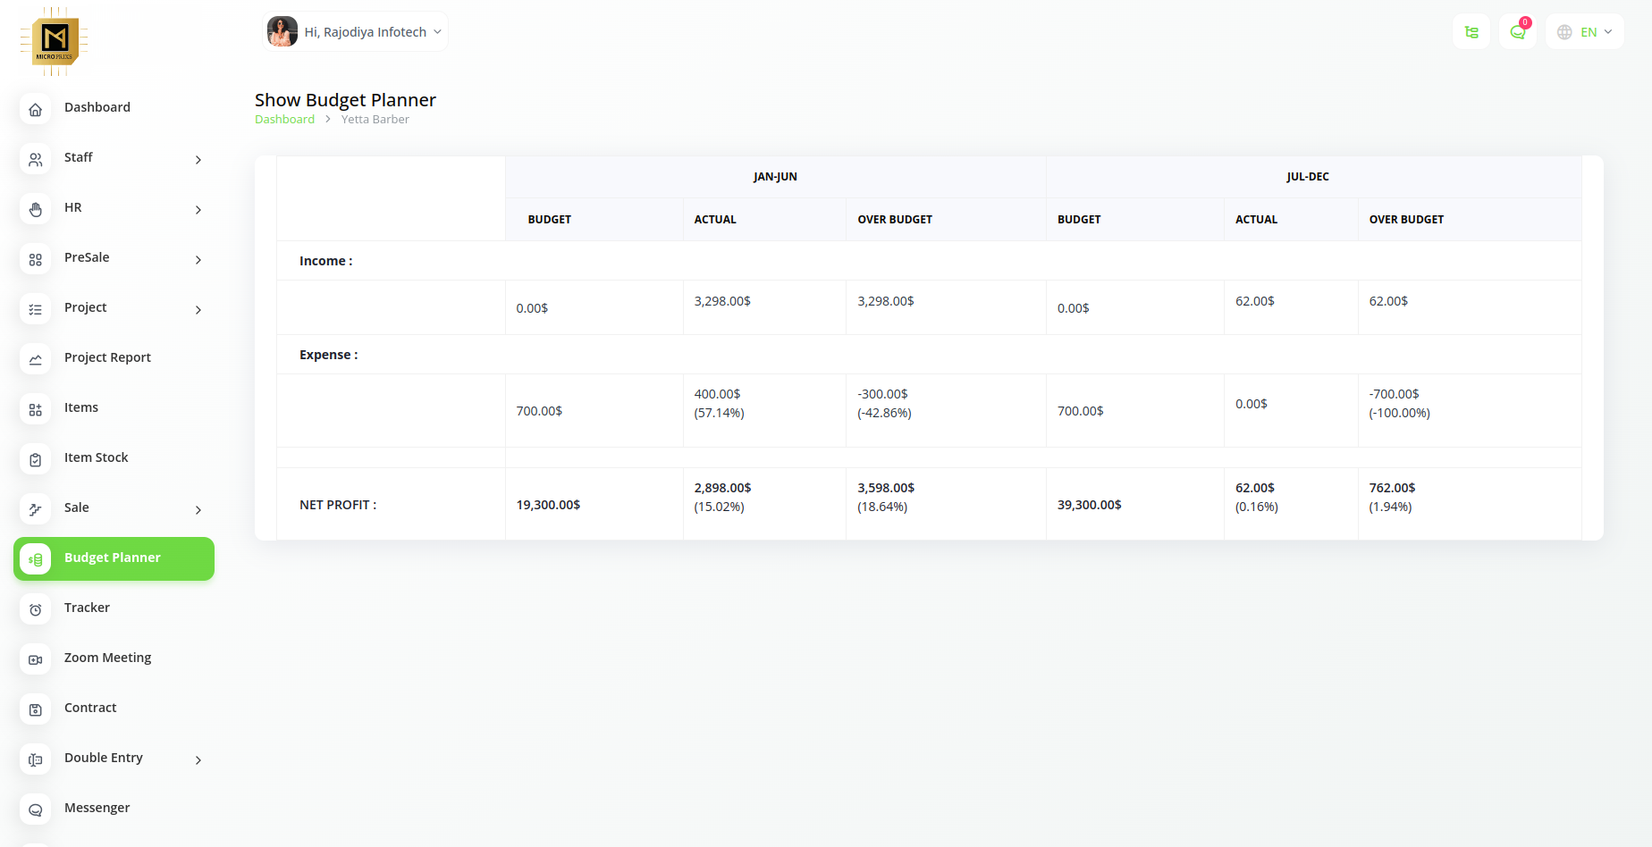Click the Dashboard home icon in sidebar
The image size is (1652, 847).
tap(35, 110)
